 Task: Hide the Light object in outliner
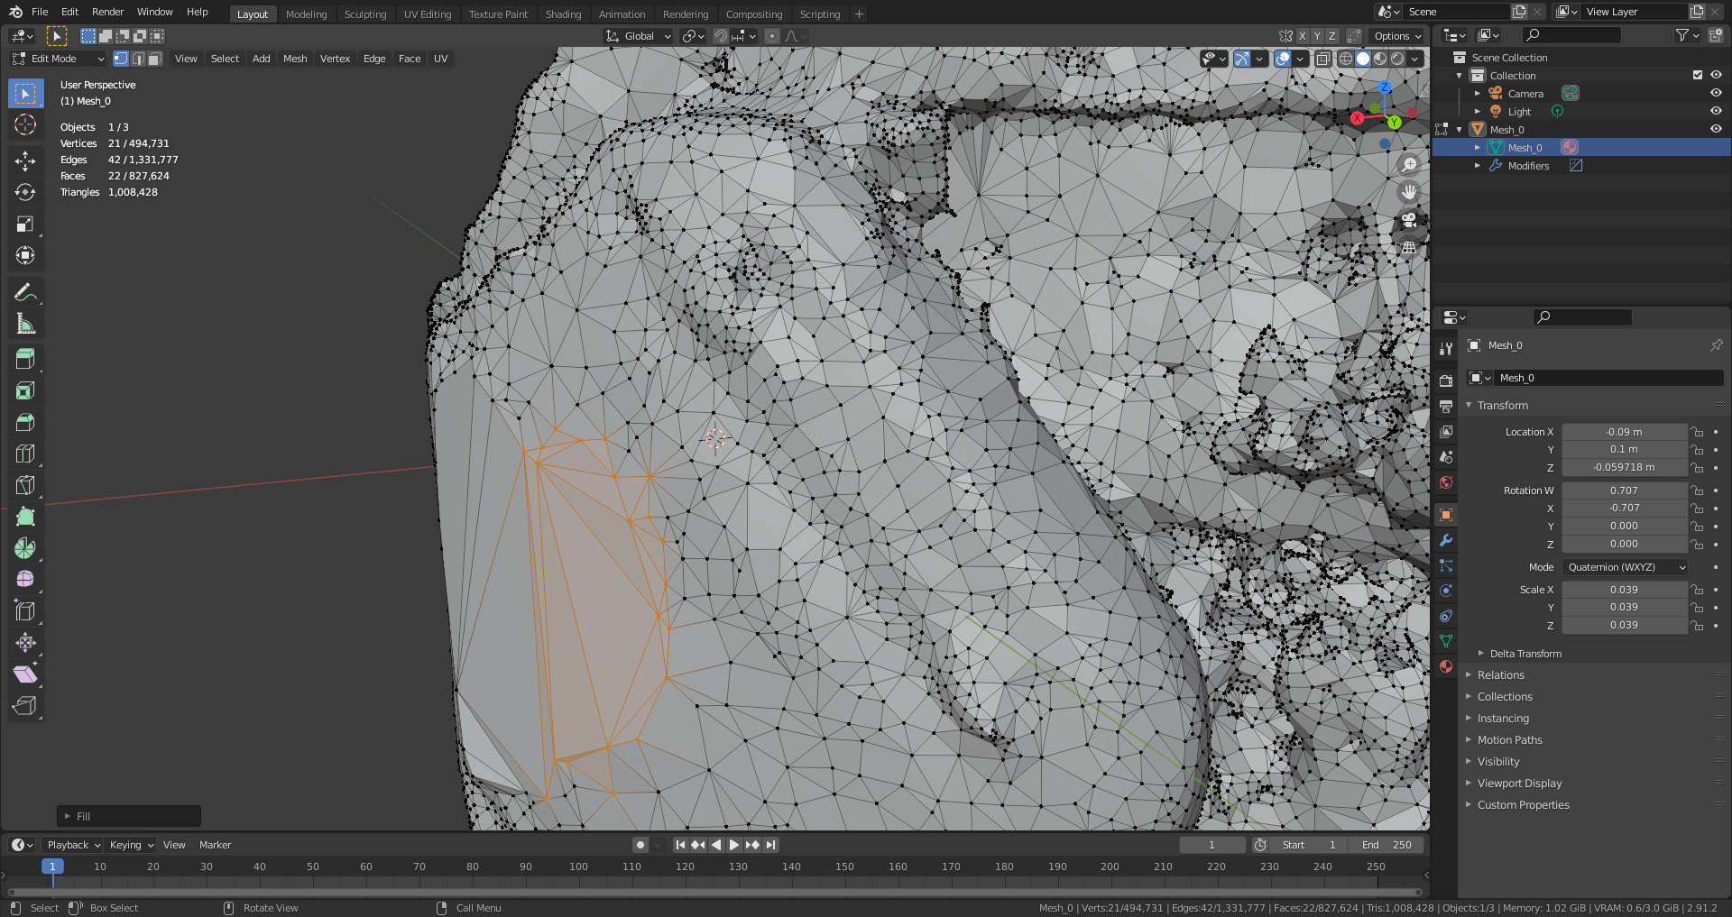[1716, 111]
